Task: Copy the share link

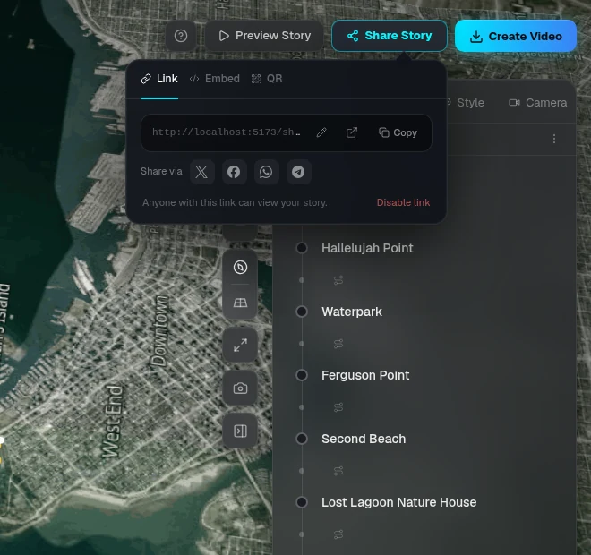Action: 398,132
